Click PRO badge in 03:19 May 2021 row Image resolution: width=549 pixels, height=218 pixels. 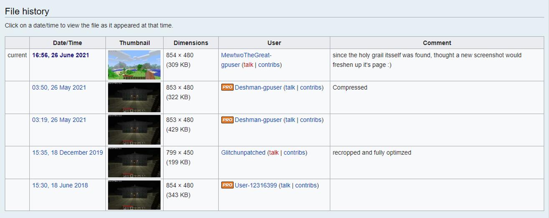[x=227, y=120]
